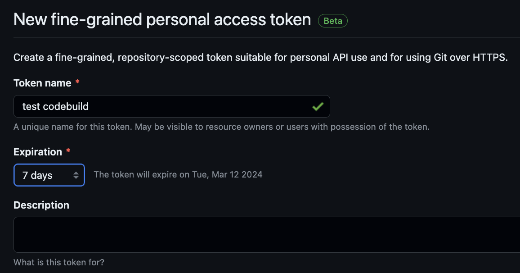Click the 'A unique name for this token' helper text
The image size is (520, 273).
pyautogui.click(x=221, y=127)
